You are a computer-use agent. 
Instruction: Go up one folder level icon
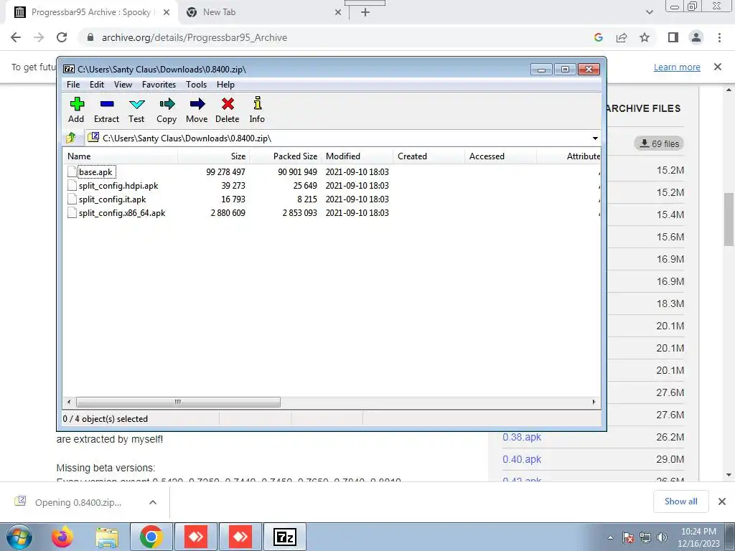71,138
